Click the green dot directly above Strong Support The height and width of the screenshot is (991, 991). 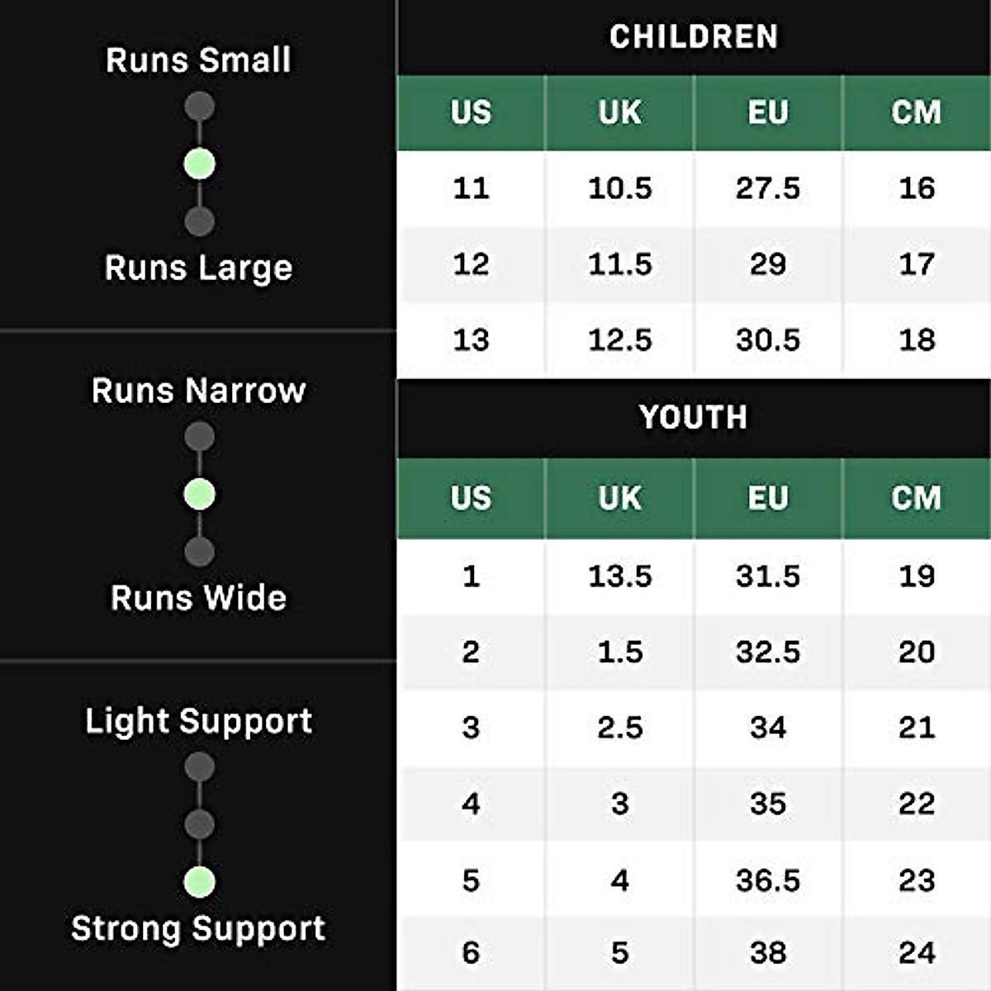coord(199,882)
